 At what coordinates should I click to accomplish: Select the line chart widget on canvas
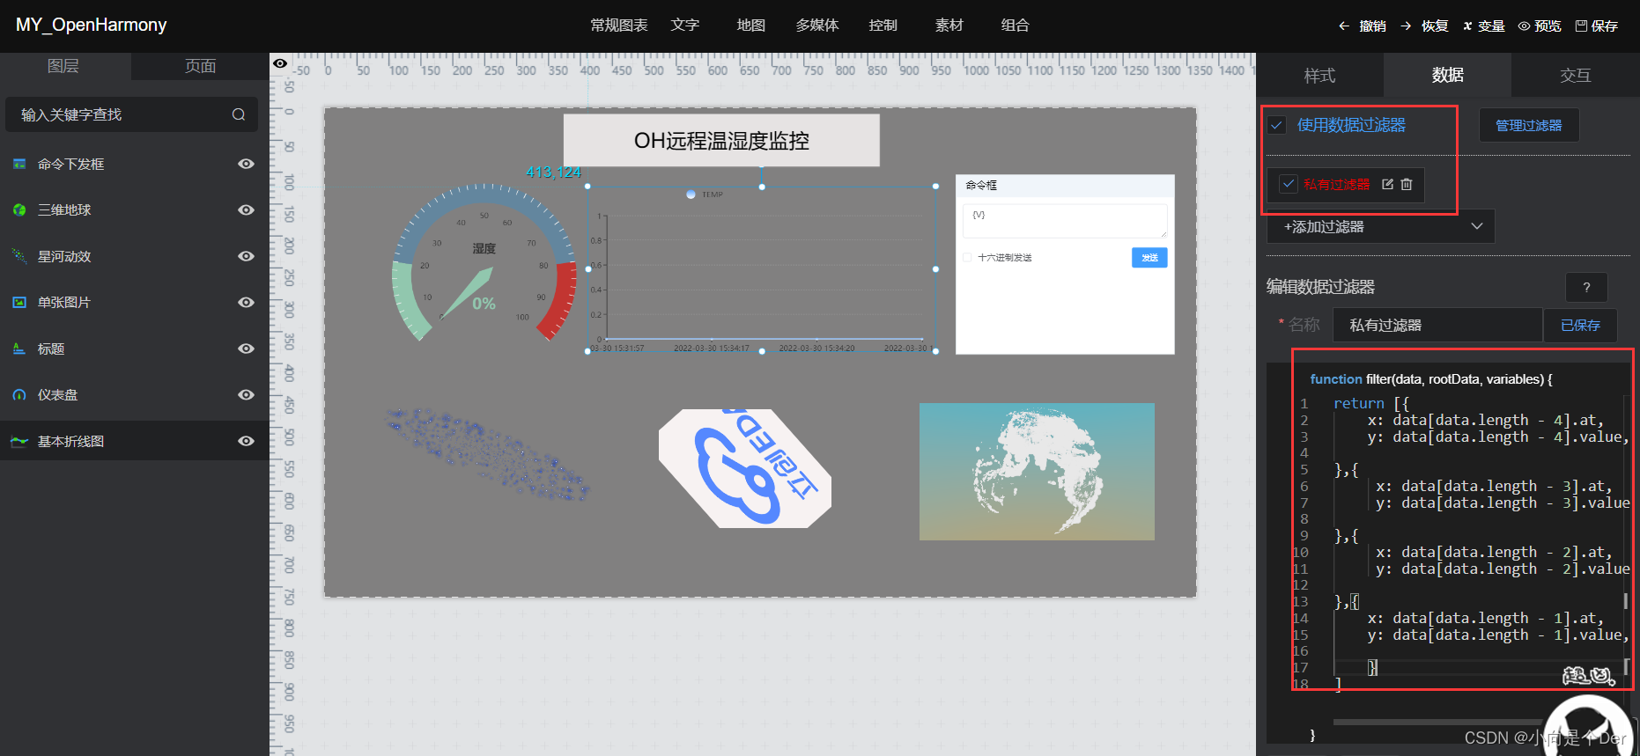tap(762, 268)
